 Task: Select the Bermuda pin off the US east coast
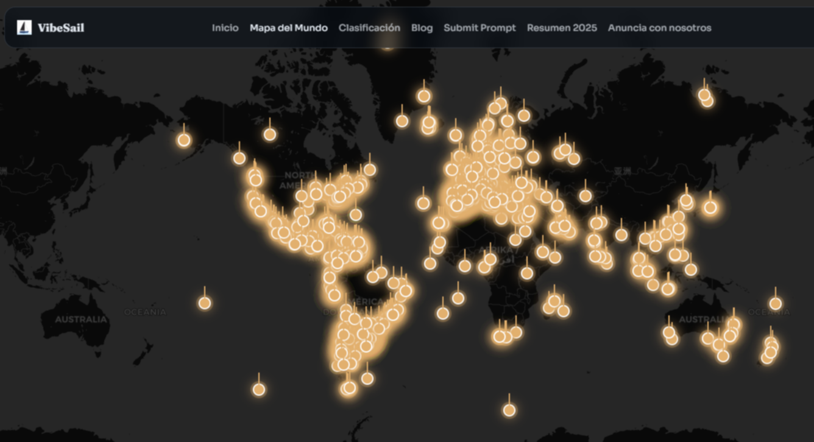(x=356, y=214)
